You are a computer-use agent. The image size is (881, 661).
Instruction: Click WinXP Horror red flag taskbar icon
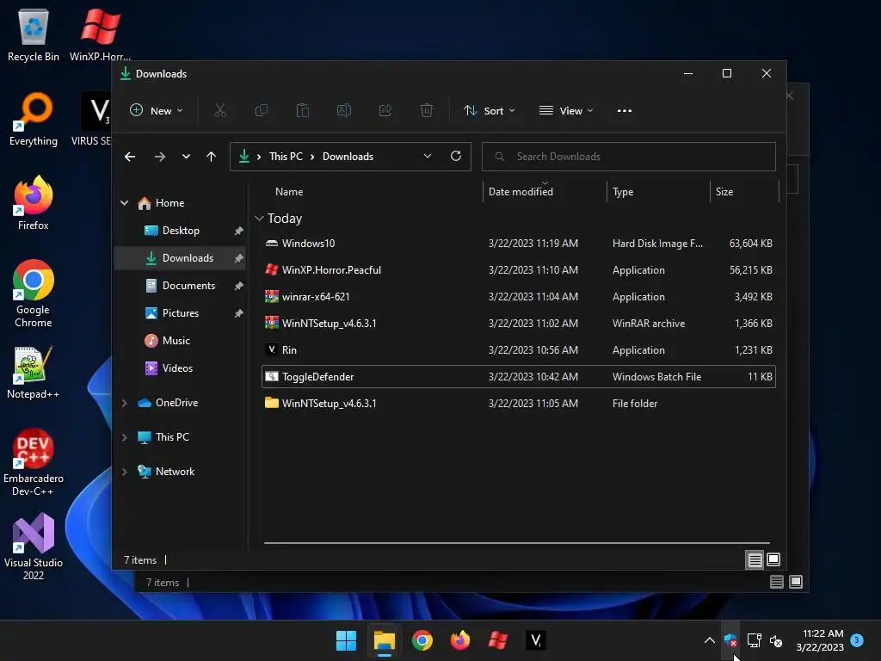point(498,640)
